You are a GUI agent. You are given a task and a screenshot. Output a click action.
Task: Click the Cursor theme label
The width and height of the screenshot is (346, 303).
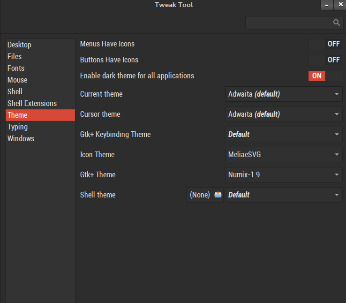coord(100,114)
